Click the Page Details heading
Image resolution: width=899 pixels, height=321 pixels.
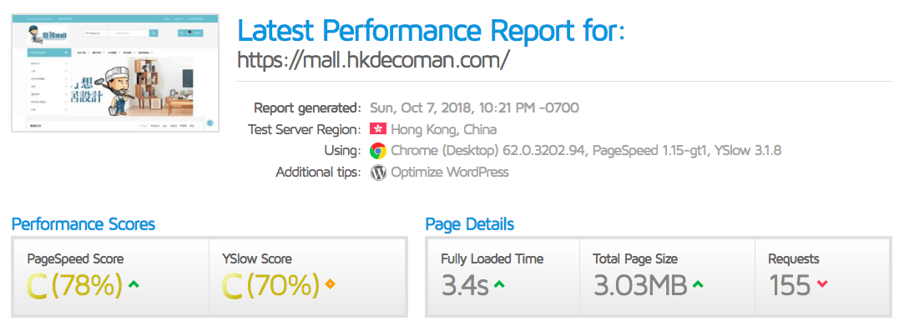[x=470, y=223]
